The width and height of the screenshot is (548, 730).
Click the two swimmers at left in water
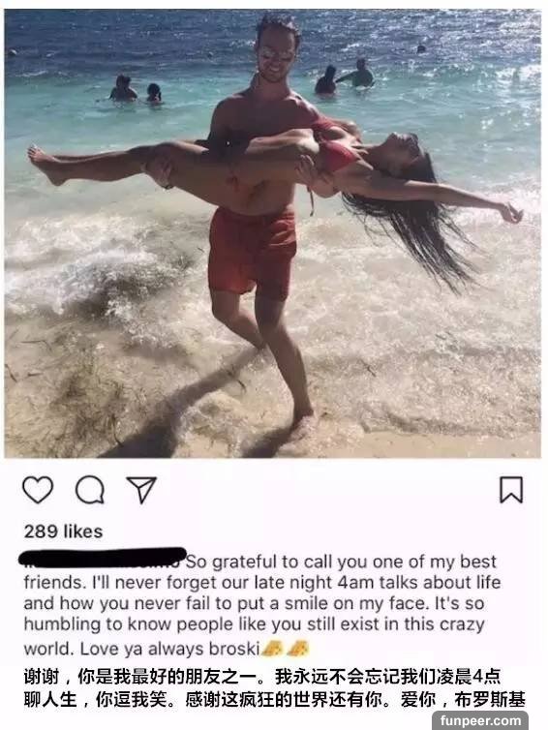coord(136,89)
